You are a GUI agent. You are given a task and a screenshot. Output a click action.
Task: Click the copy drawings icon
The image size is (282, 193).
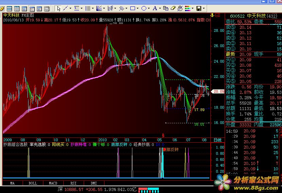coord(166,8)
